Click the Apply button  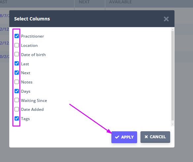(x=124, y=137)
